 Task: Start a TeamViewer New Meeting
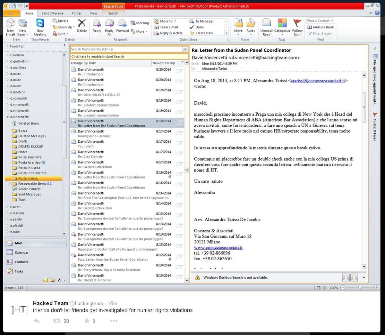click(40, 23)
